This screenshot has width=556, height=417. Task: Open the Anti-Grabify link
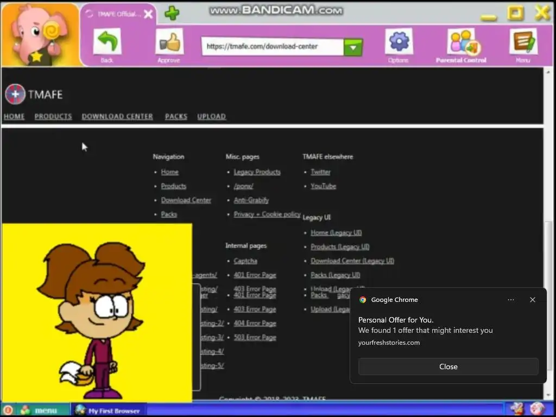(251, 200)
